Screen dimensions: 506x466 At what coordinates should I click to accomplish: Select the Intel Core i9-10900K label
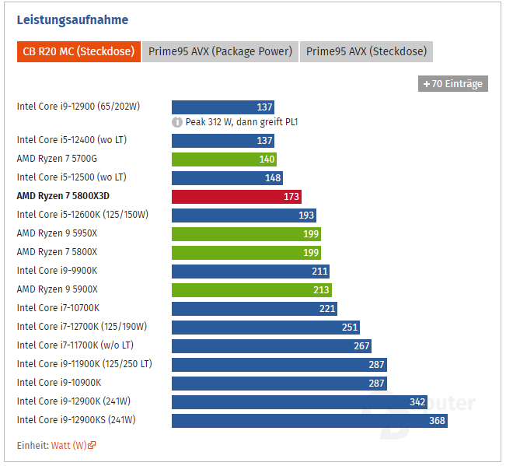59,383
